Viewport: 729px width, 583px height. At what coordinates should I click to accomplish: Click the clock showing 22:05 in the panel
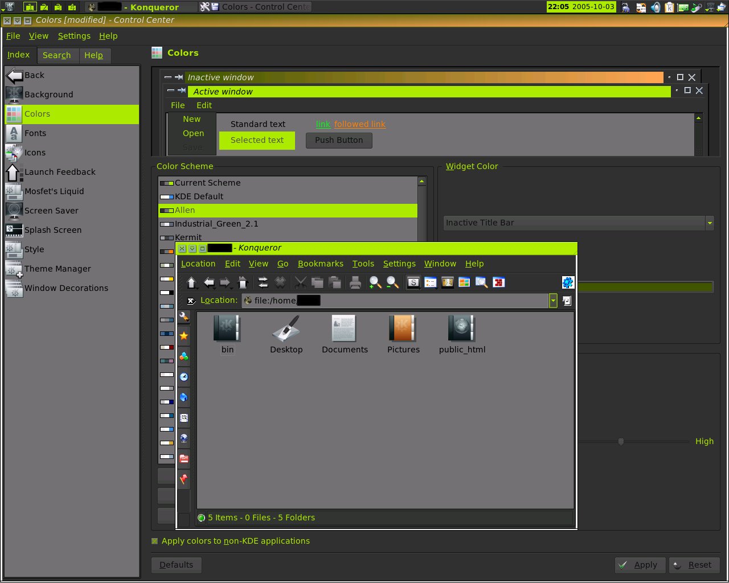[x=581, y=7]
